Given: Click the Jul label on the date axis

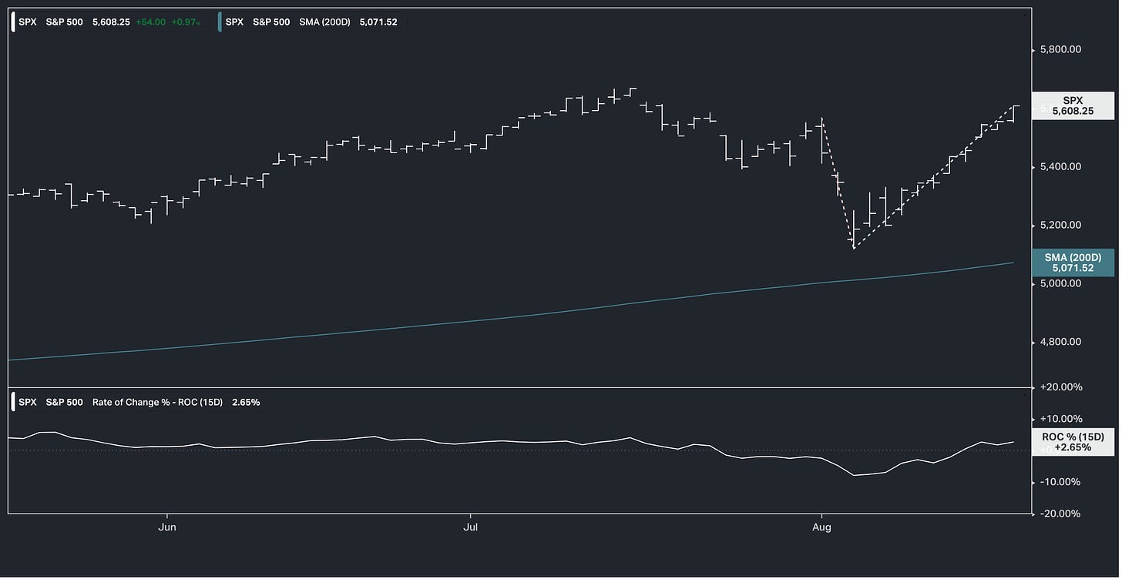Looking at the screenshot, I should coord(470,527).
